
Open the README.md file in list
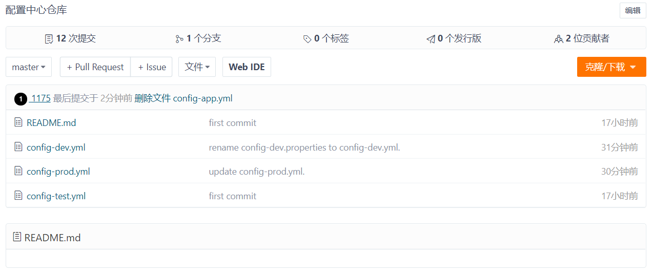pos(51,123)
